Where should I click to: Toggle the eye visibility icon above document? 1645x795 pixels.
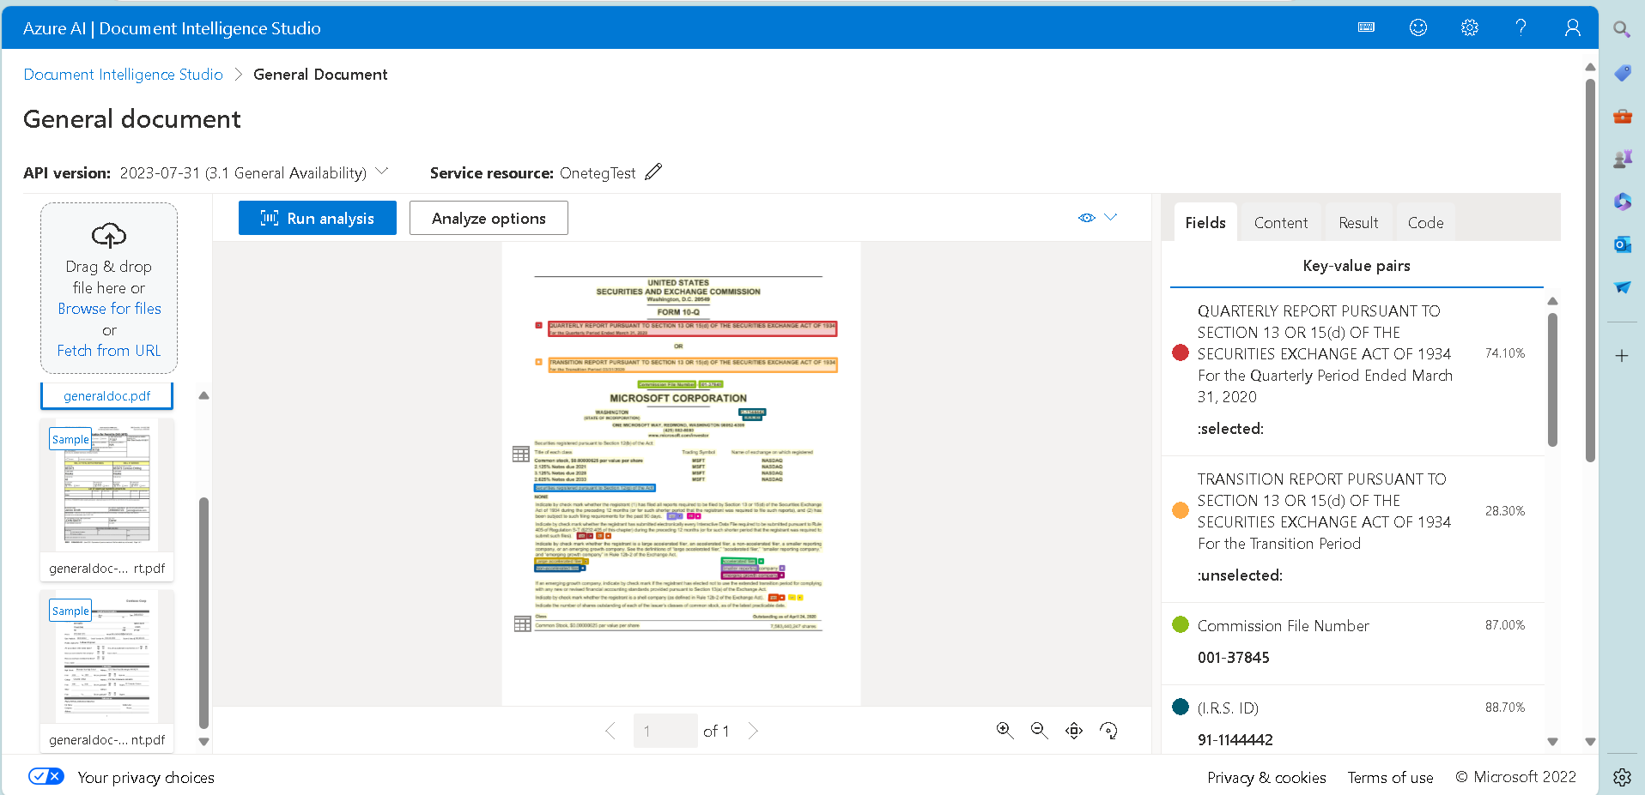tap(1087, 218)
